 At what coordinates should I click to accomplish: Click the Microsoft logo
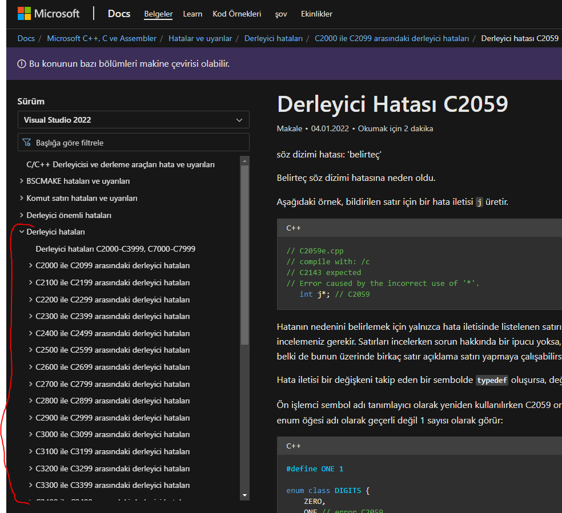tap(49, 14)
